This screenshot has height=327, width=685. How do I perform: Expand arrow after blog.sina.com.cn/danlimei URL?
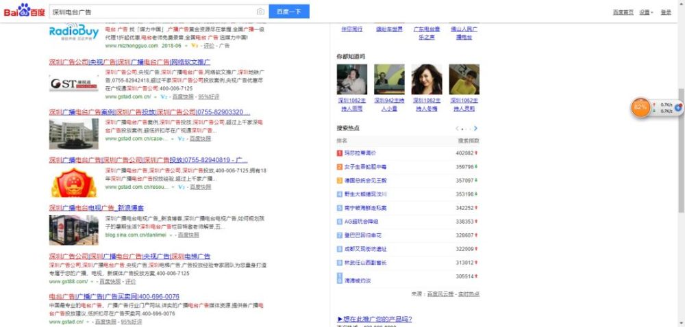click(x=171, y=235)
